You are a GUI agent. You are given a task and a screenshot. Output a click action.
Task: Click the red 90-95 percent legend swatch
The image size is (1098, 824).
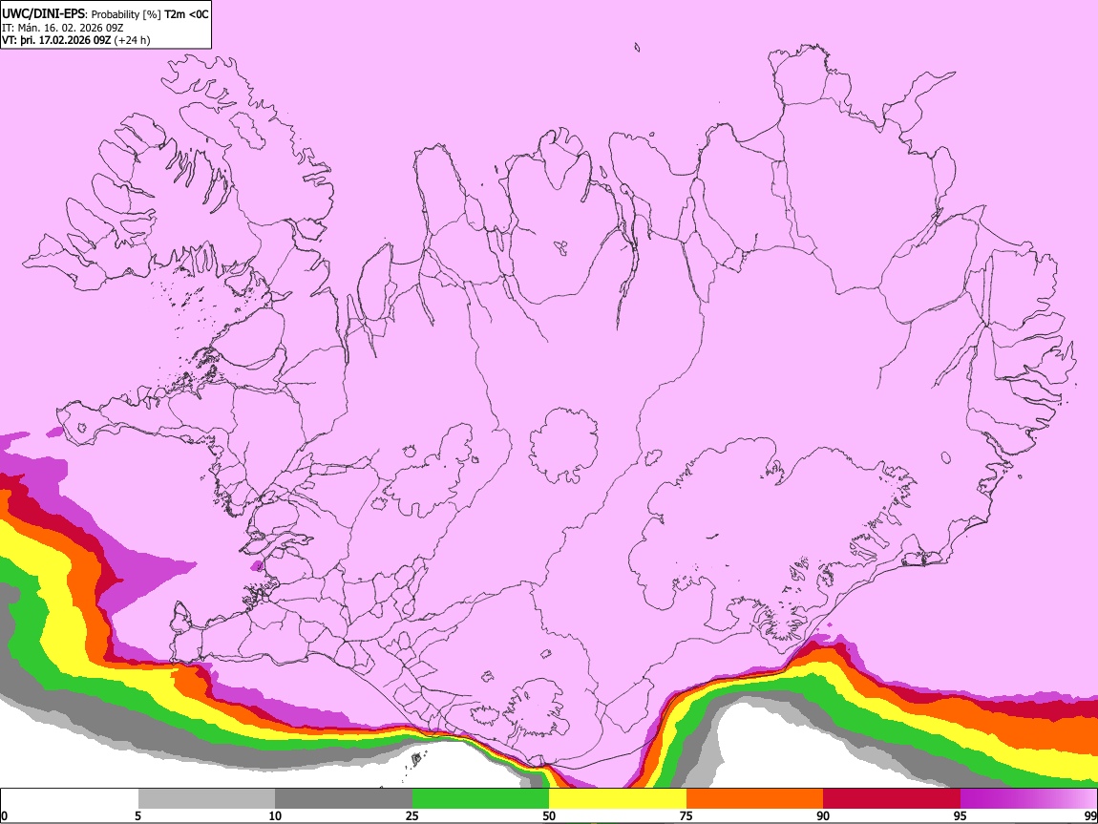click(892, 799)
